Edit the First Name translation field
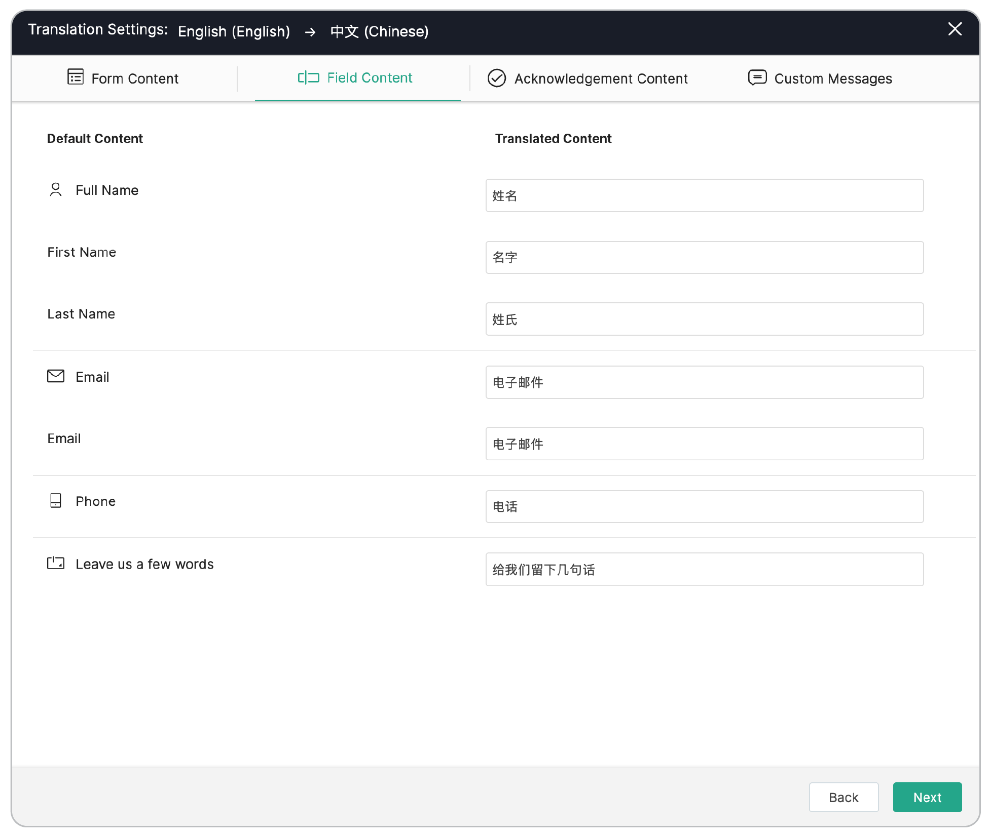Viewport: 991px width, 839px height. pyautogui.click(x=705, y=257)
